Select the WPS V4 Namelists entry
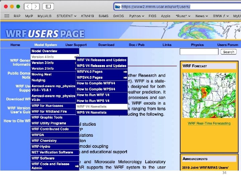This screenshot has width=241, height=181. [x=102, y=113]
